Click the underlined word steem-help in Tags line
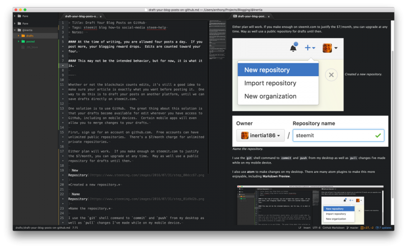The height and width of the screenshot is (249, 407). click(156, 27)
